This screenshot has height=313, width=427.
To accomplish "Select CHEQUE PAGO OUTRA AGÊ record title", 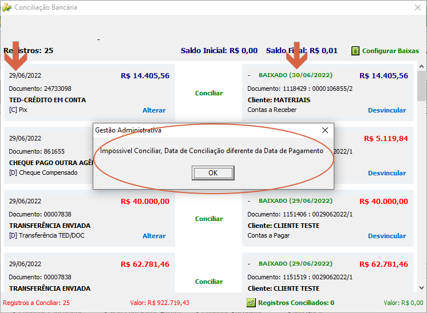I will tap(51, 163).
